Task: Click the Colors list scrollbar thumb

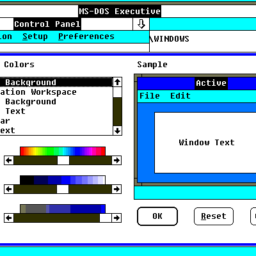Action: 117,92
